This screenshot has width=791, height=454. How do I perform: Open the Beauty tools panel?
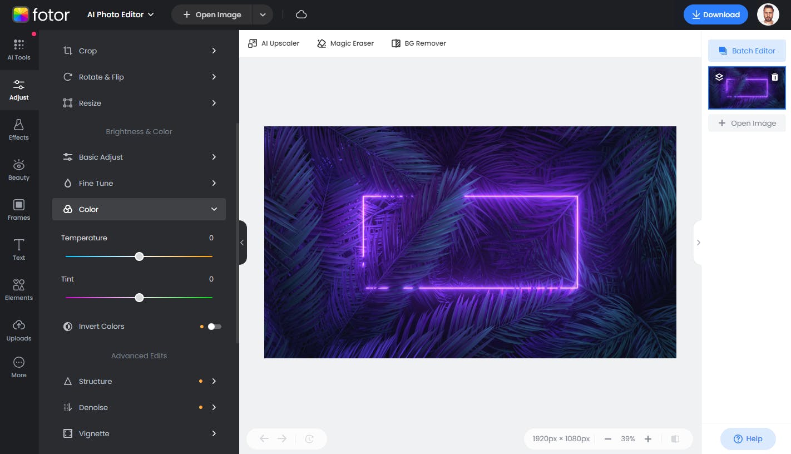pos(19,170)
